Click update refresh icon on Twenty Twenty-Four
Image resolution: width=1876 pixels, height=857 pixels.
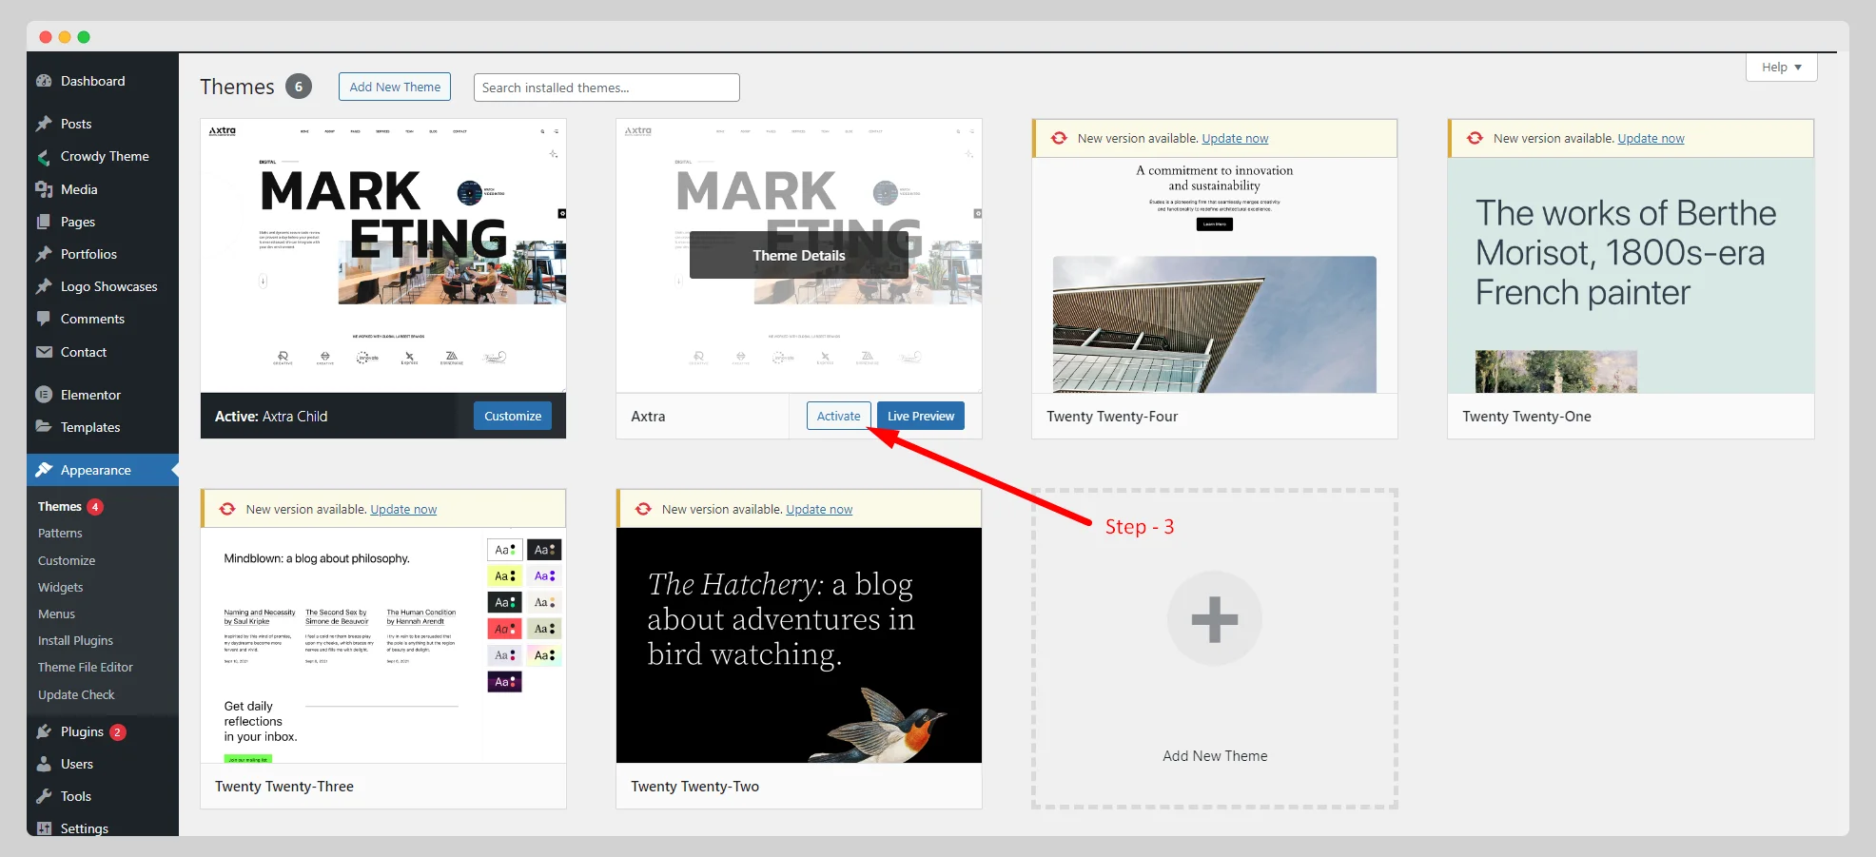(x=1059, y=138)
